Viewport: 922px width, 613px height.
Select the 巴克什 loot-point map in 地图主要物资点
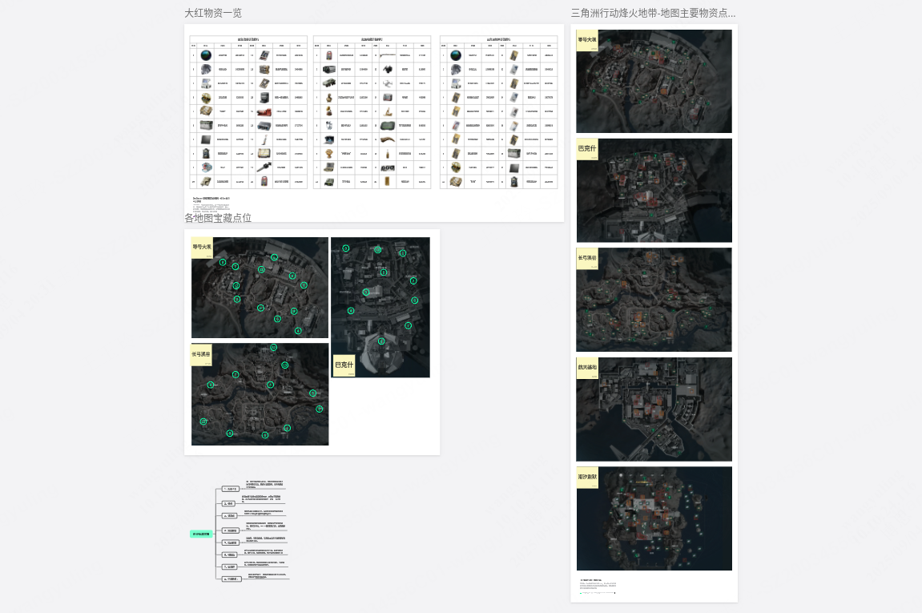[654, 191]
